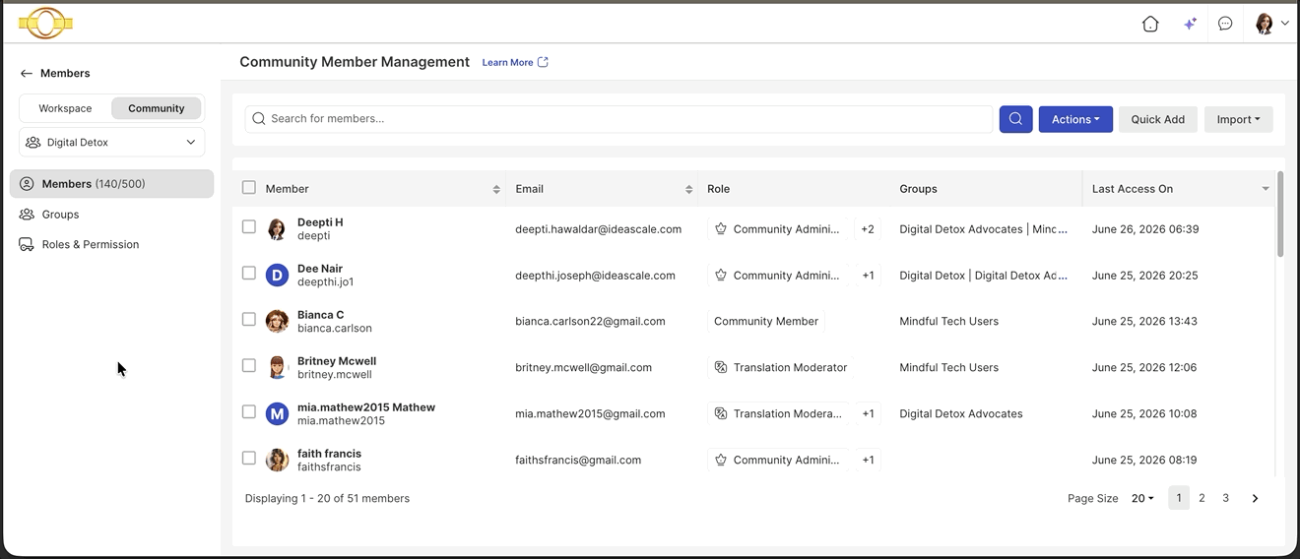
Task: Click the Roles & Permission sidebar icon
Action: 27,245
